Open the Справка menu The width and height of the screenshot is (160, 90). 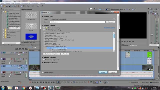coord(42,3)
